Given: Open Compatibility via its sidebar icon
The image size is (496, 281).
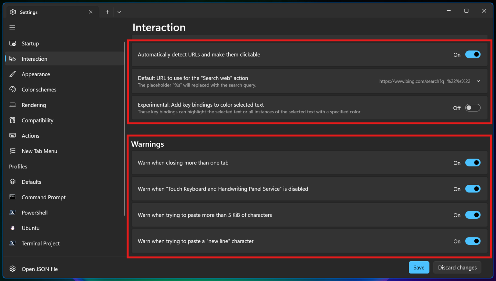Looking at the screenshot, I should (x=13, y=120).
